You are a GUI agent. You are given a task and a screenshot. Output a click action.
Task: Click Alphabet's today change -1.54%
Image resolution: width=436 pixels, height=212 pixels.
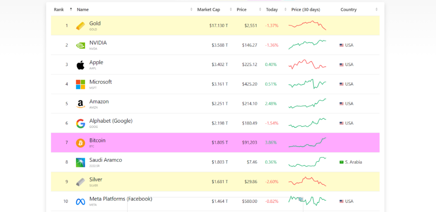[272, 123]
